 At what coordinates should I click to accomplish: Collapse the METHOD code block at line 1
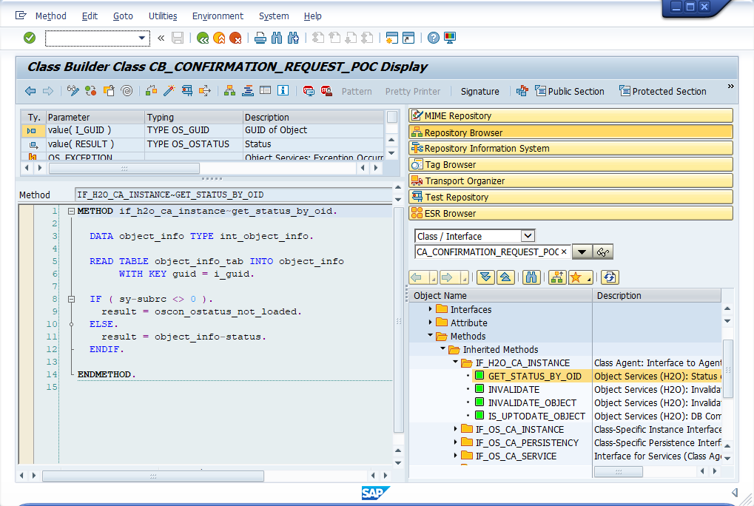[71, 211]
